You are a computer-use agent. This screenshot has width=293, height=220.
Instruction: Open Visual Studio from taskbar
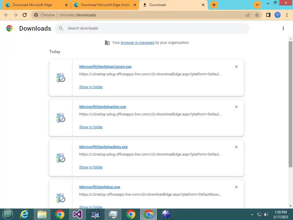tap(77, 214)
